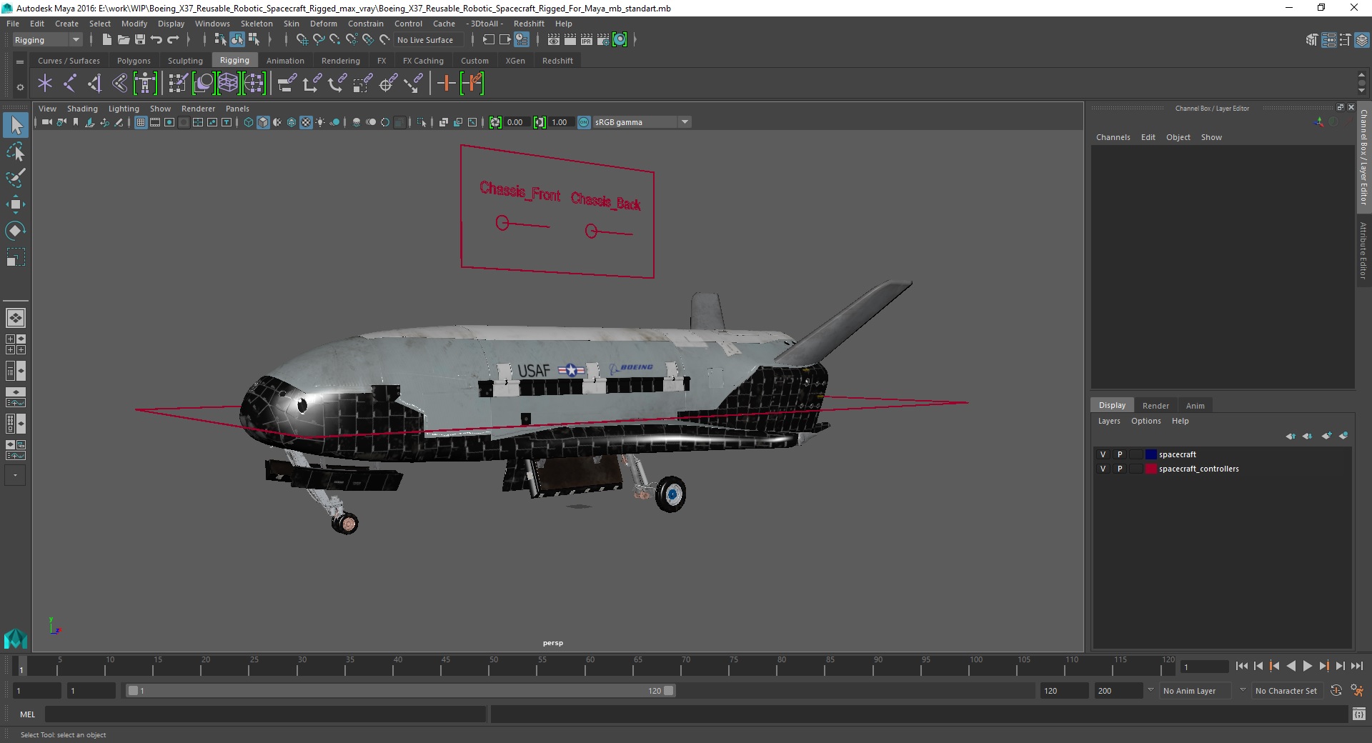Select the Scale tool in toolbox
1372x743 pixels.
[x=16, y=257]
